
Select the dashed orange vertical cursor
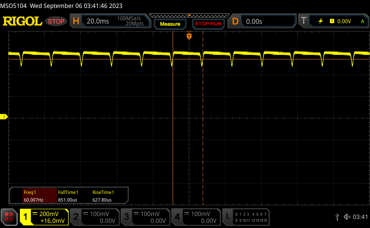point(203,118)
